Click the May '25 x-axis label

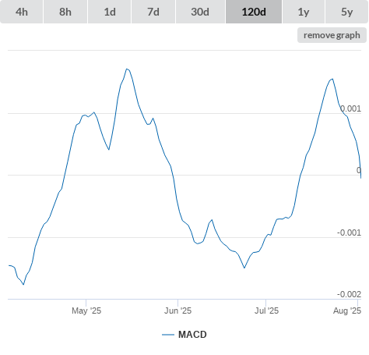[x=86, y=311]
